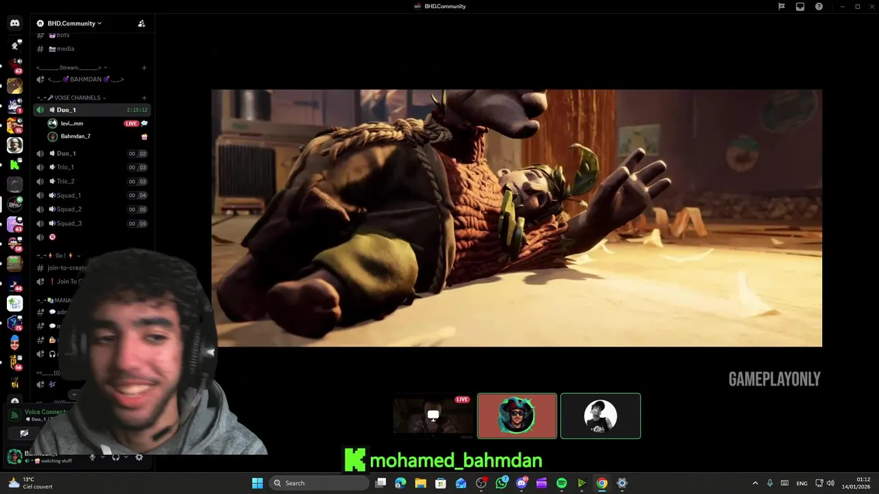The height and width of the screenshot is (494, 879).
Task: Open WhatsApp from the taskbar
Action: [501, 483]
